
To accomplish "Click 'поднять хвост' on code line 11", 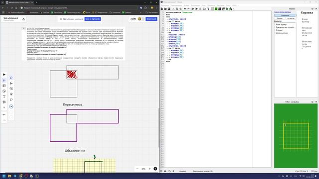I will (176, 35).
